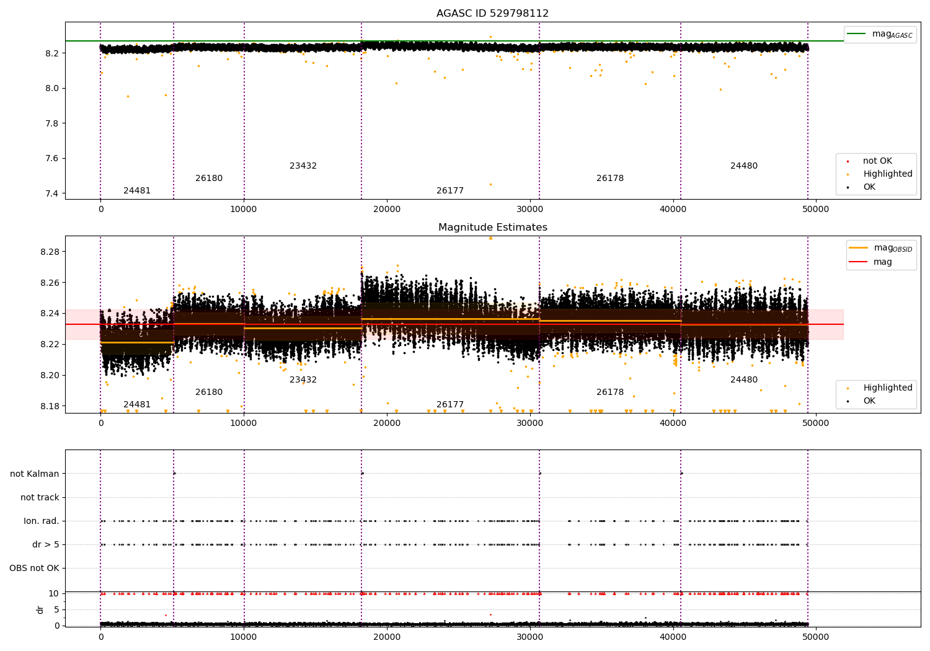
Task: Select OBSID label 26180 in Magnitude Estimates plot
Action: pyautogui.click(x=209, y=392)
